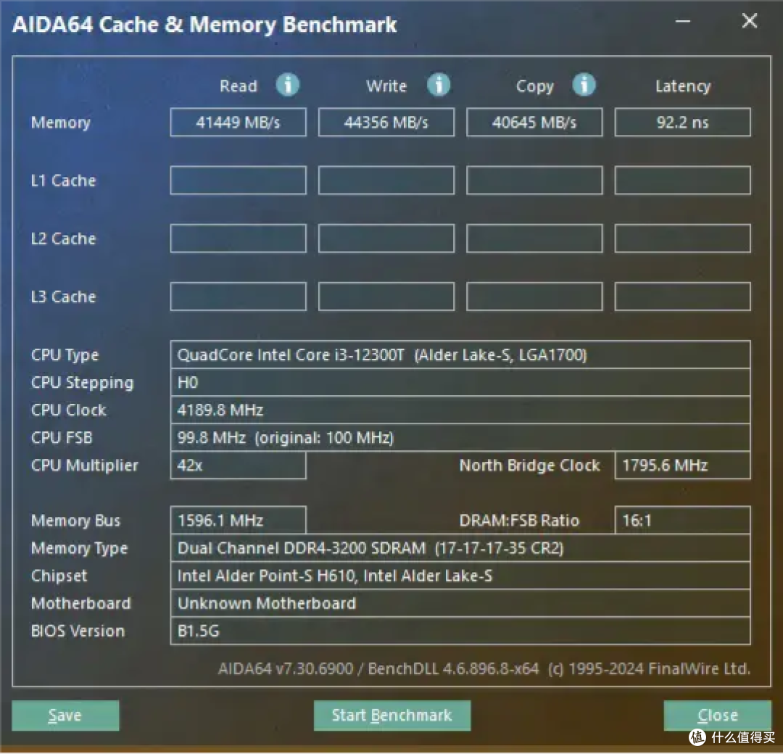Click the empty L1 Cache Latency field
This screenshot has width=783, height=754.
coord(683,181)
